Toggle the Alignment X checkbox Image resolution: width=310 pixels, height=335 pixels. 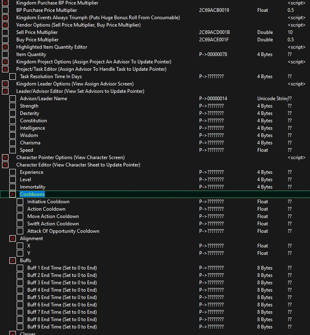pyautogui.click(x=20, y=246)
